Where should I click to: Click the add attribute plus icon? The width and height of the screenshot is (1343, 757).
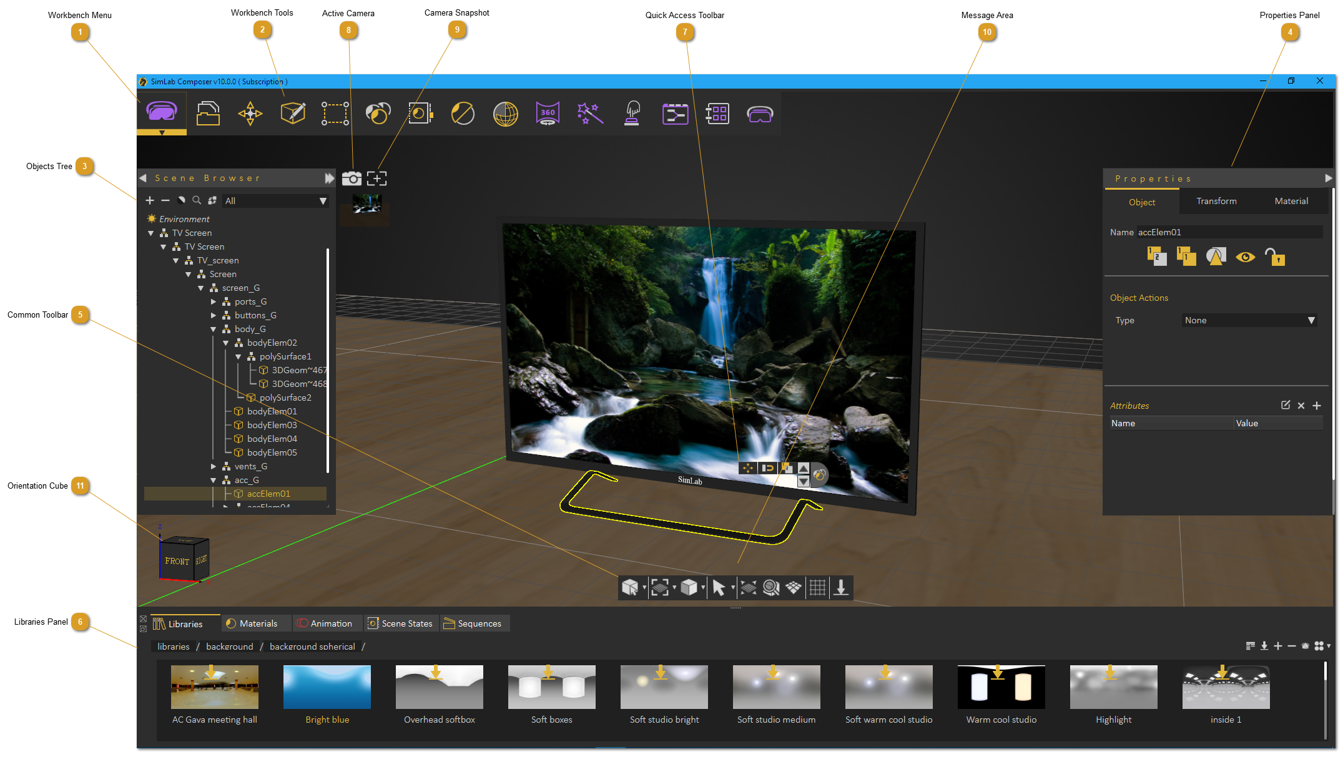1317,405
